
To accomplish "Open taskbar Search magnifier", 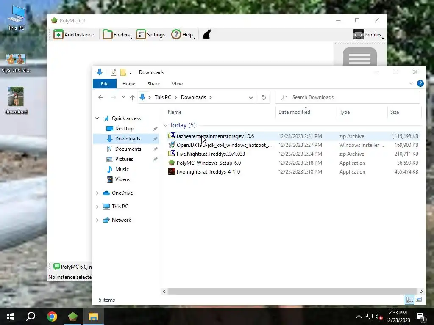I will coord(31,317).
